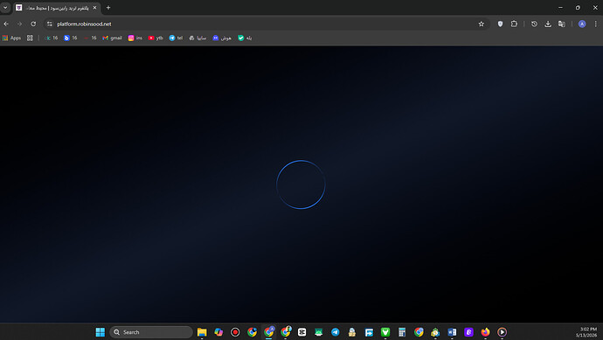Open the media player taskbar icon
Image resolution: width=603 pixels, height=340 pixels.
coord(502,332)
